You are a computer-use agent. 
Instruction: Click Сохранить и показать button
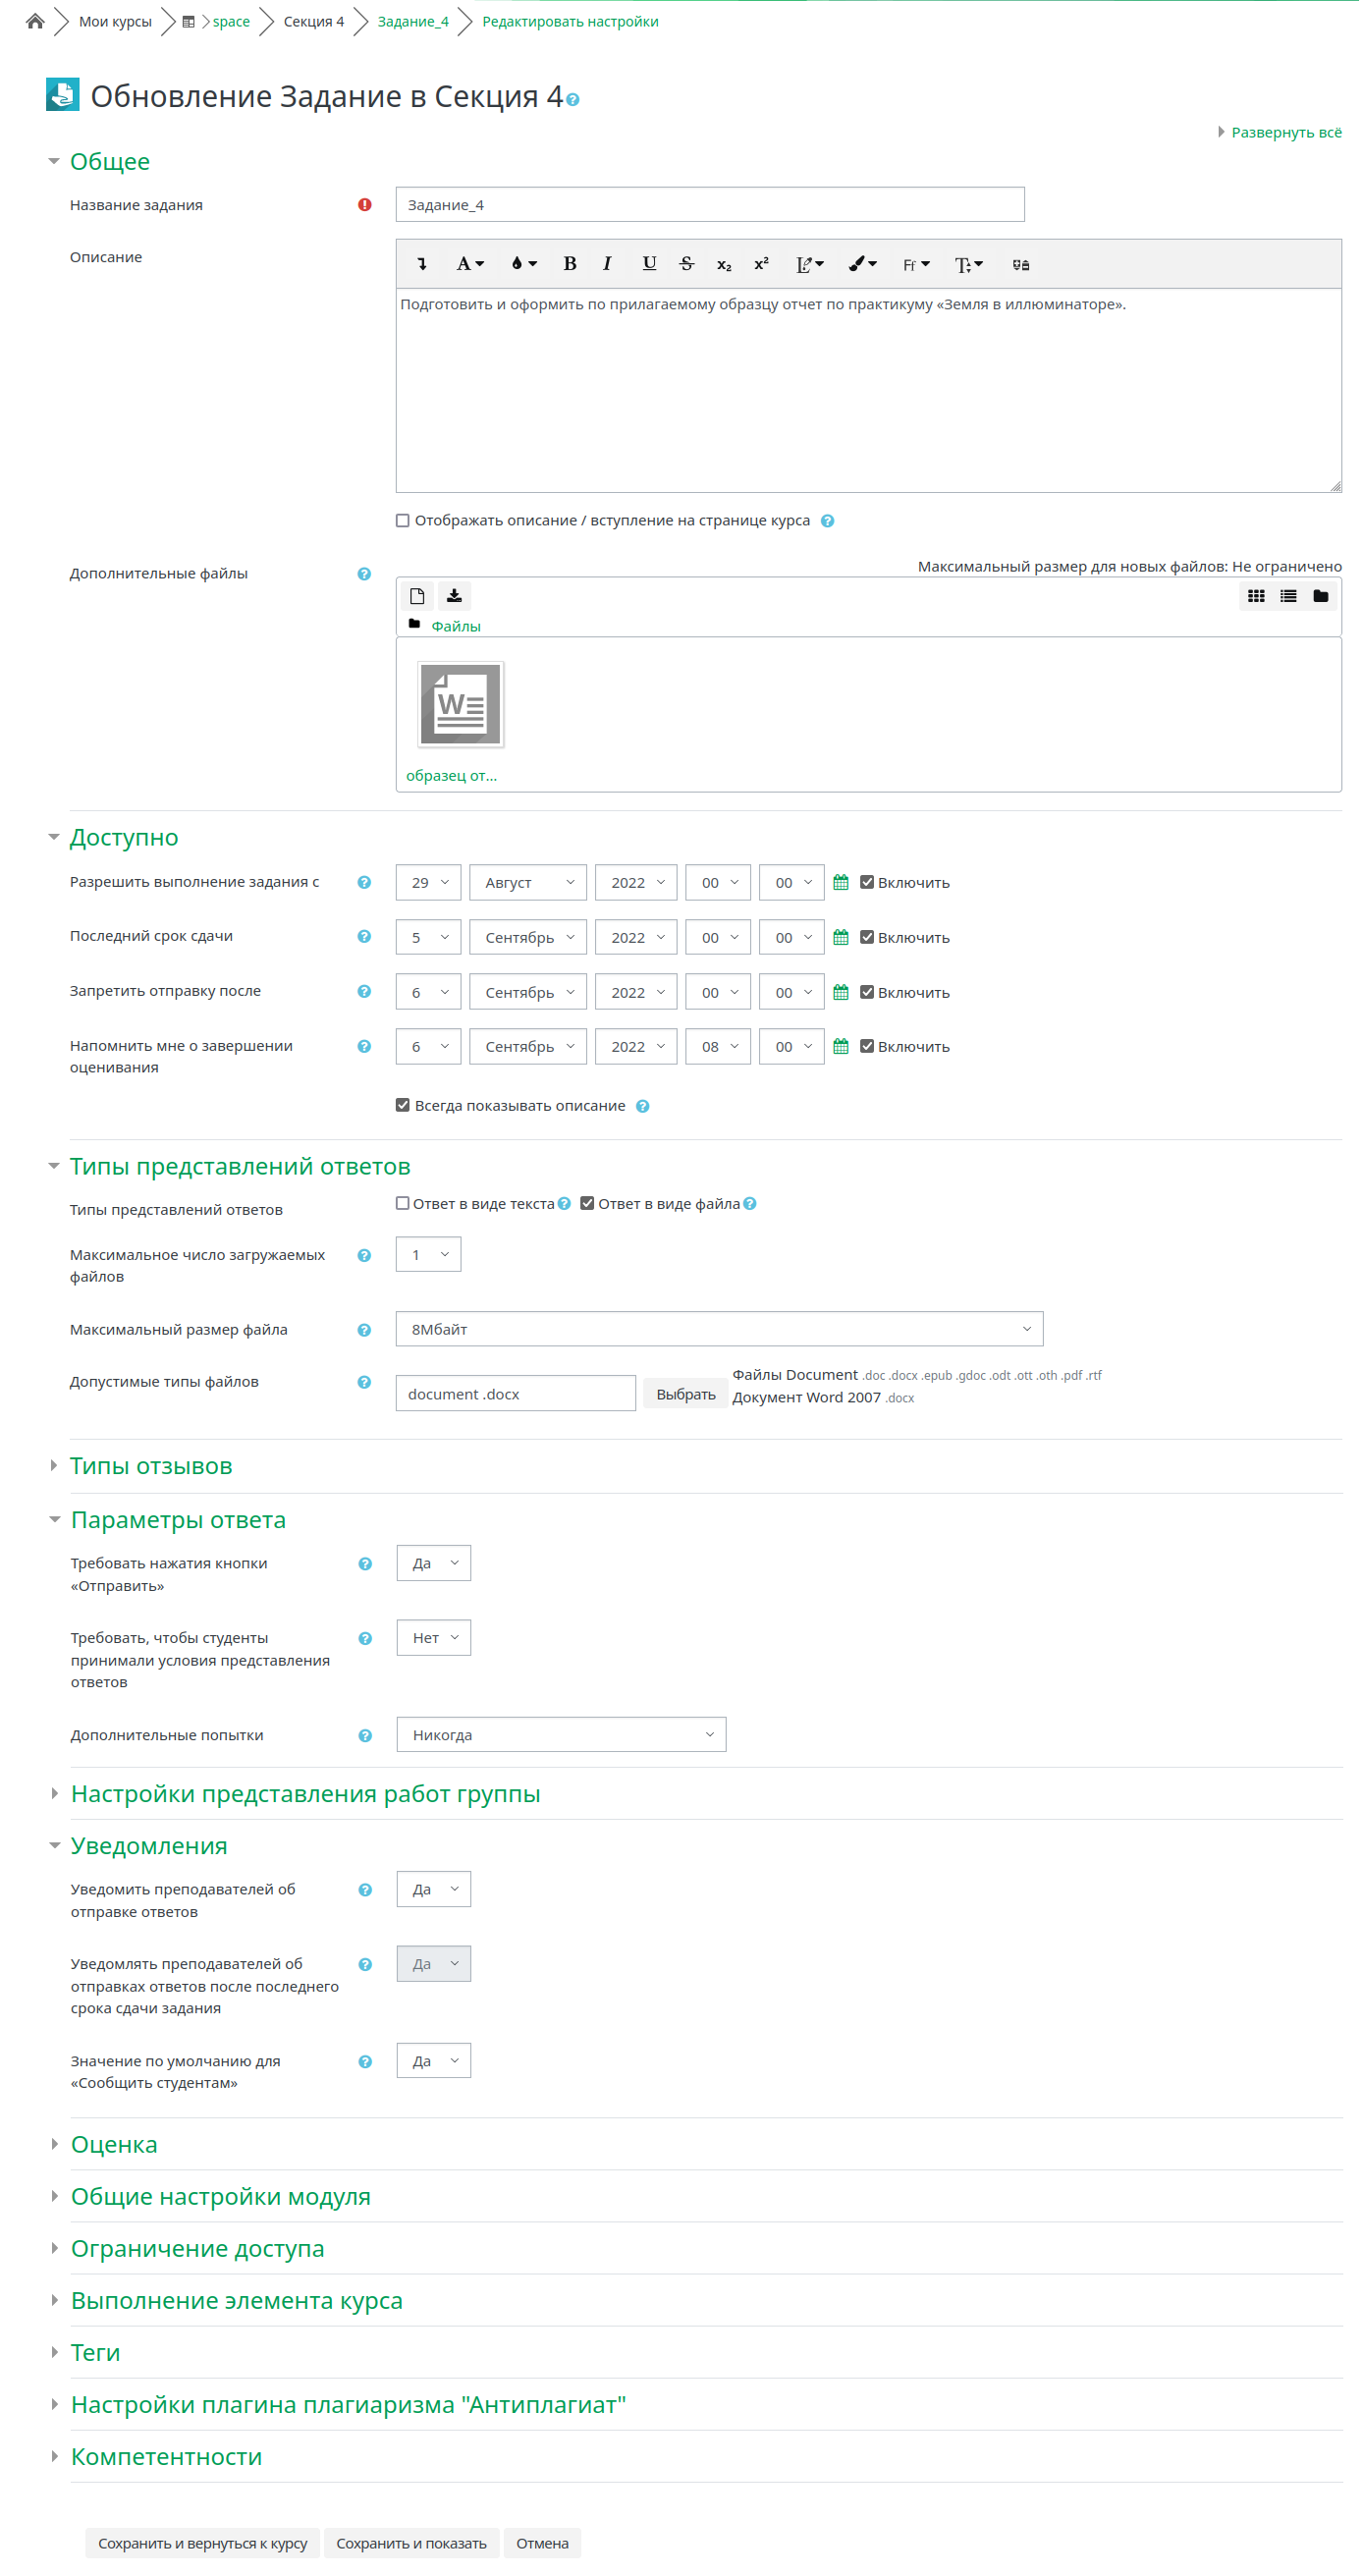point(411,2543)
